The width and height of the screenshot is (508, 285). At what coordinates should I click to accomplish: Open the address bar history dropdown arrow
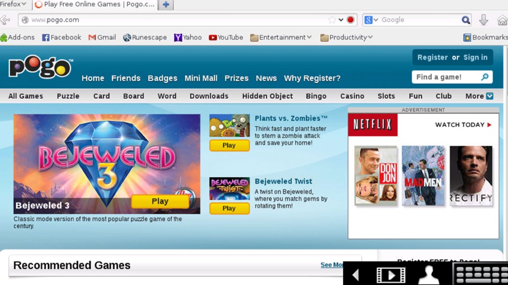point(341,20)
